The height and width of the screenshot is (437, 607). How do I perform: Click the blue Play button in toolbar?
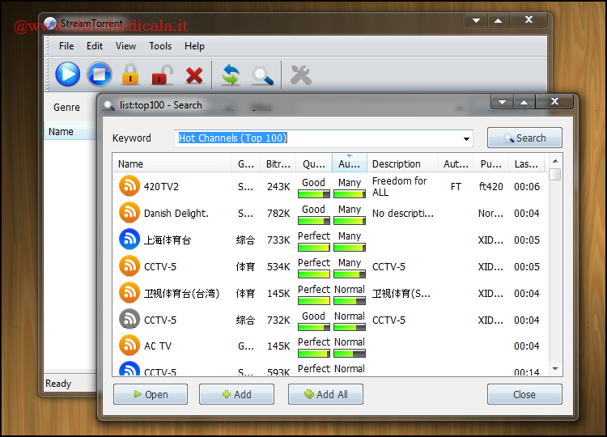coord(68,75)
